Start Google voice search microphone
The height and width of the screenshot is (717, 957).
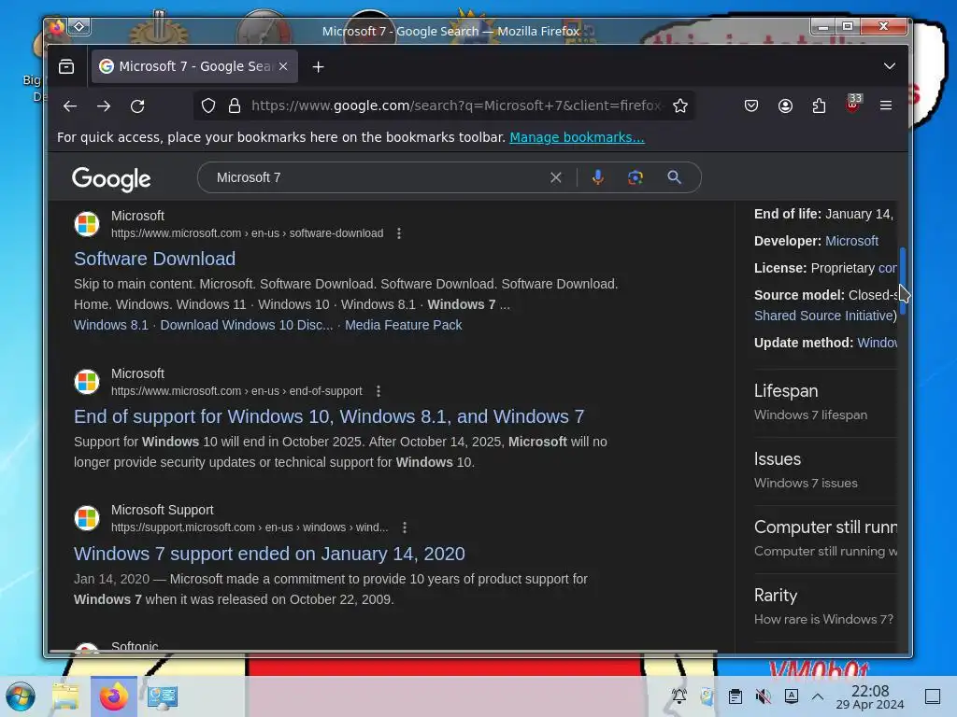pos(597,177)
